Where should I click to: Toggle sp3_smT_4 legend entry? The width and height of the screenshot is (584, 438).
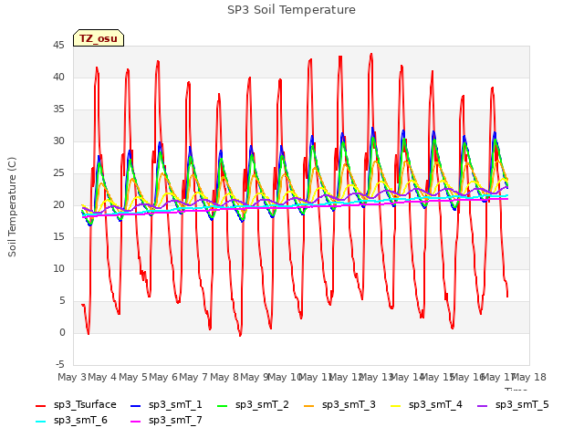[426, 405]
